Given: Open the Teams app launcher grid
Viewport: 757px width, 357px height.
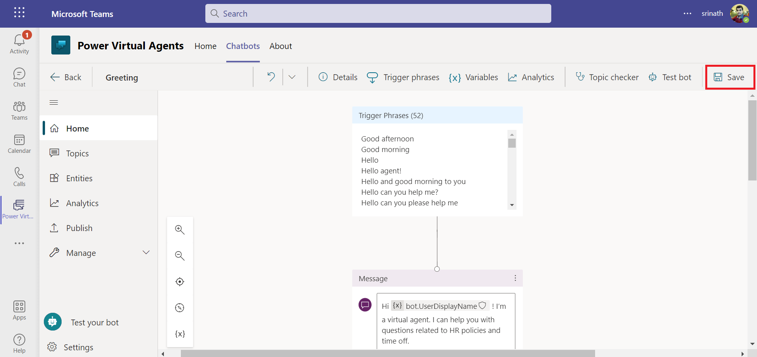Looking at the screenshot, I should pos(19,13).
